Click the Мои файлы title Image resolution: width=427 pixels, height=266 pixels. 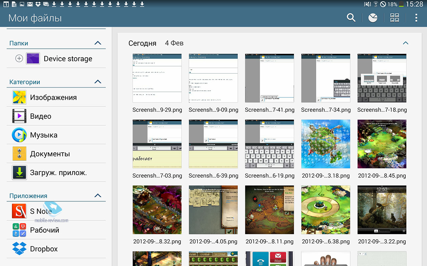click(x=35, y=18)
